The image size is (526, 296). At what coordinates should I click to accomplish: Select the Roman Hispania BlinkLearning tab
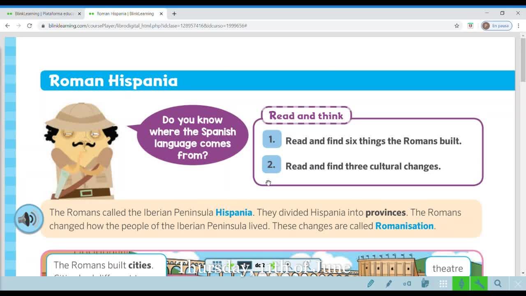click(125, 14)
